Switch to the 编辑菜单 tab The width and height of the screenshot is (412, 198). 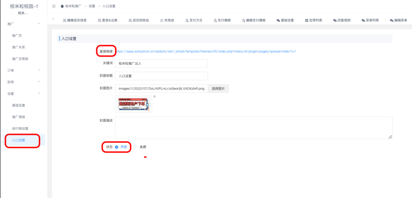pyautogui.click(x=399, y=20)
